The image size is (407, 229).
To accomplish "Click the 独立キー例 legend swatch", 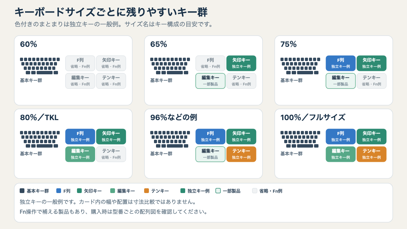I will [183, 191].
